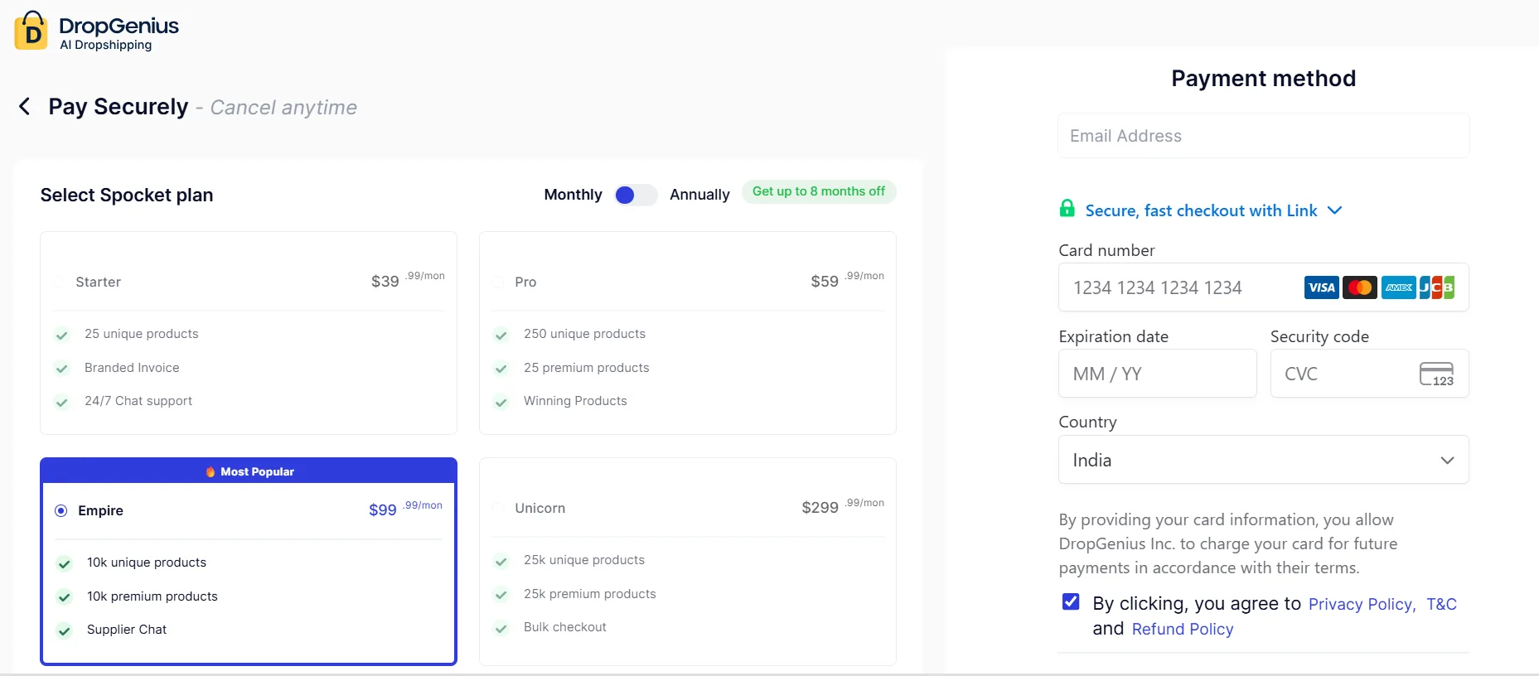Image resolution: width=1539 pixels, height=676 pixels.
Task: Click the checkmark beside 250 unique products
Action: pyautogui.click(x=501, y=335)
